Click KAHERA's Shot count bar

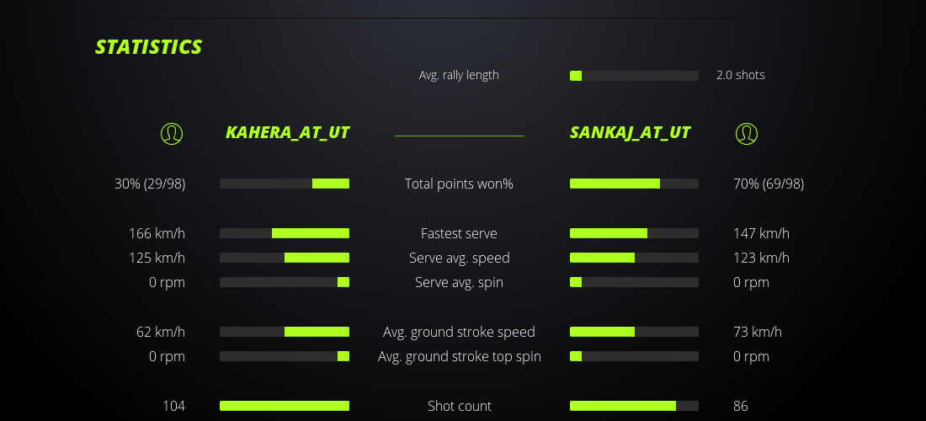coord(285,406)
